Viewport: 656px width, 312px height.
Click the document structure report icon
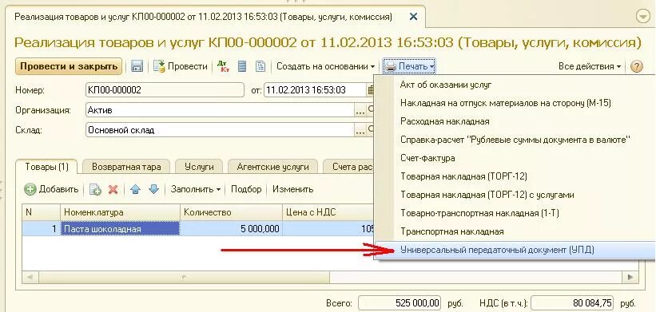click(x=260, y=66)
